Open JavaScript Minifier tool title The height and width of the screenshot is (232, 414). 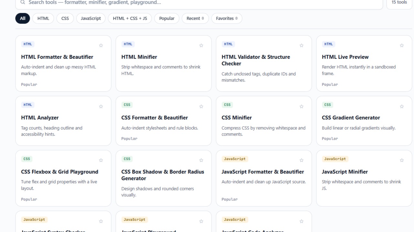click(x=345, y=172)
